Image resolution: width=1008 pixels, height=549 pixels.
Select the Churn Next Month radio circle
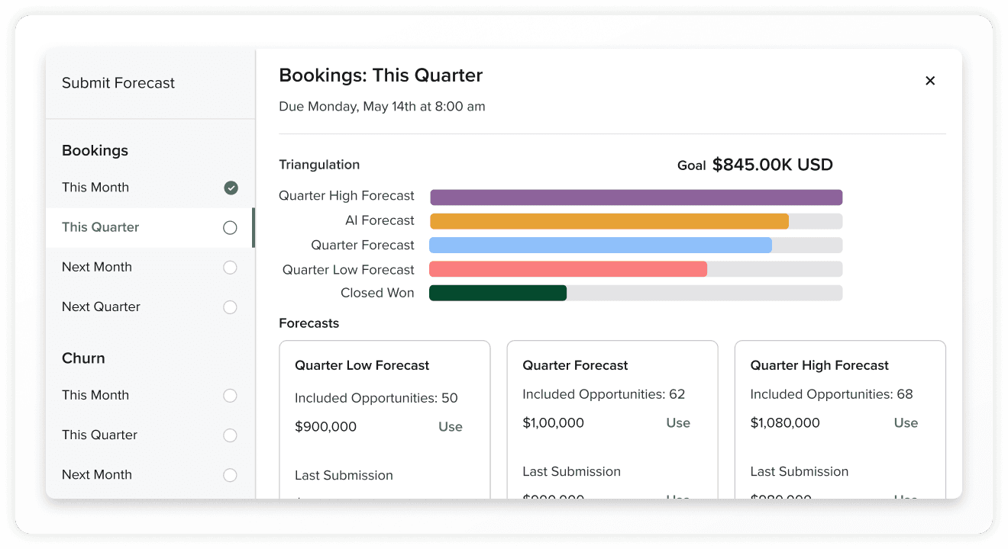[230, 475]
